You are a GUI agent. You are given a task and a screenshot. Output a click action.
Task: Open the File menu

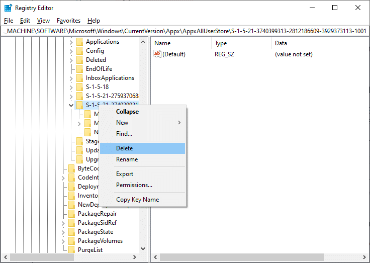9,21
